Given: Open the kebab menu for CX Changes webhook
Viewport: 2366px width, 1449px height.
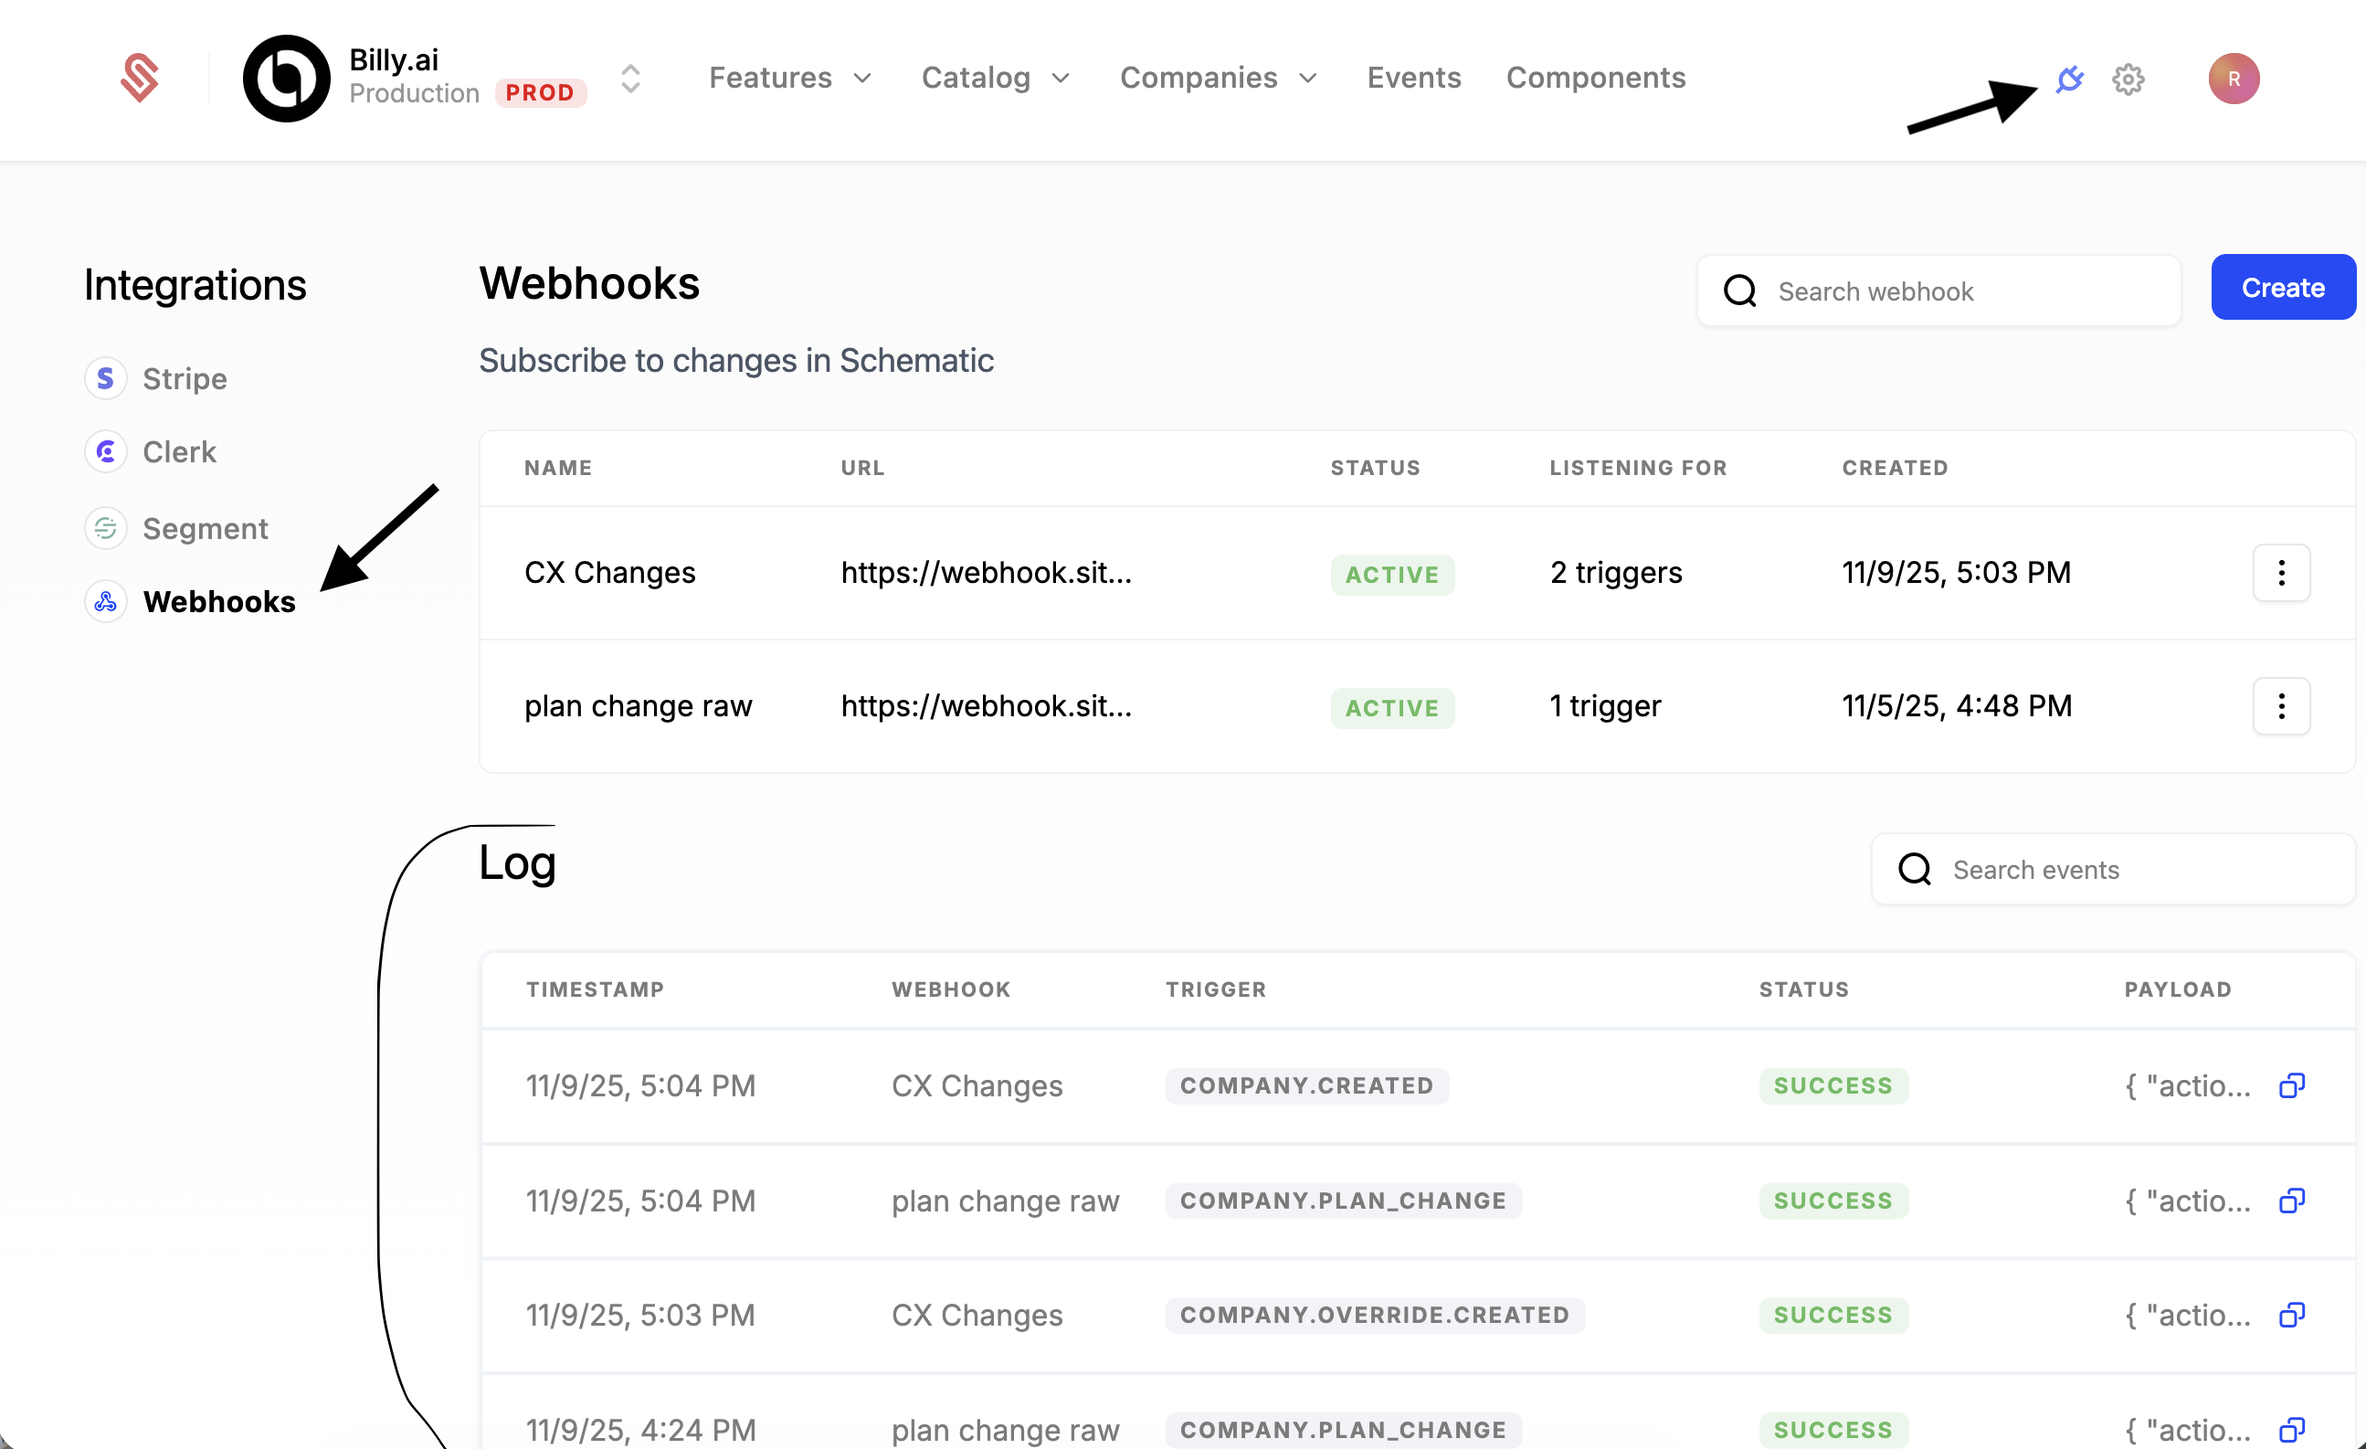Looking at the screenshot, I should coord(2283,573).
